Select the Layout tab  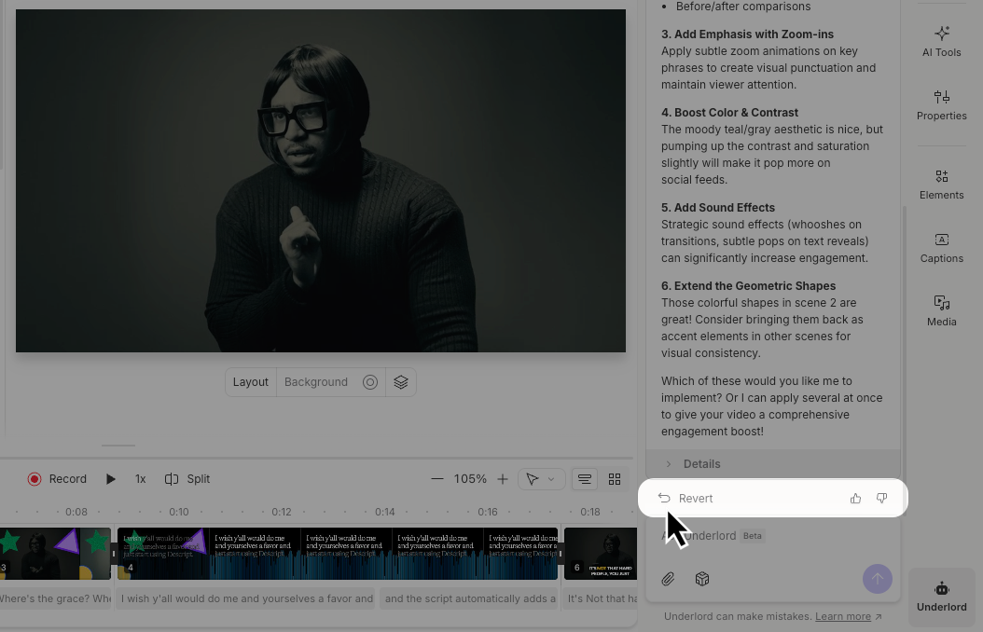(250, 382)
